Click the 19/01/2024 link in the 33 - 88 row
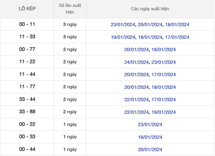 pyautogui.click(x=163, y=112)
